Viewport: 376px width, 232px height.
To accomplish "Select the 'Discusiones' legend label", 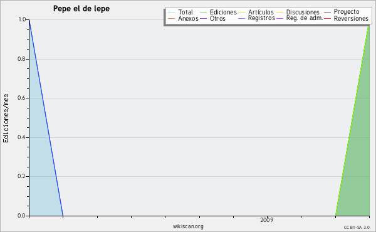I will (303, 12).
